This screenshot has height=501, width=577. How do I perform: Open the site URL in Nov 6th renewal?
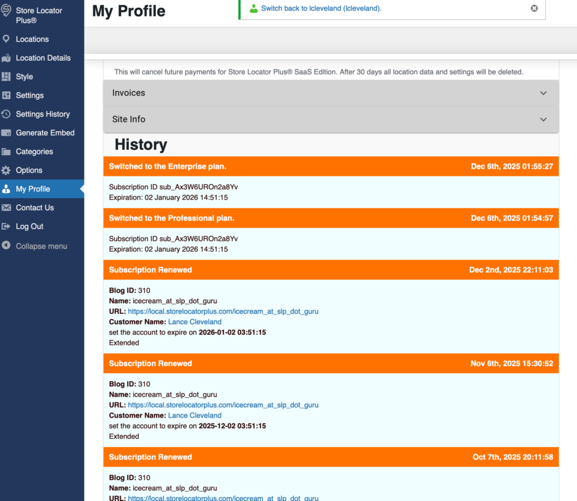pos(223,405)
